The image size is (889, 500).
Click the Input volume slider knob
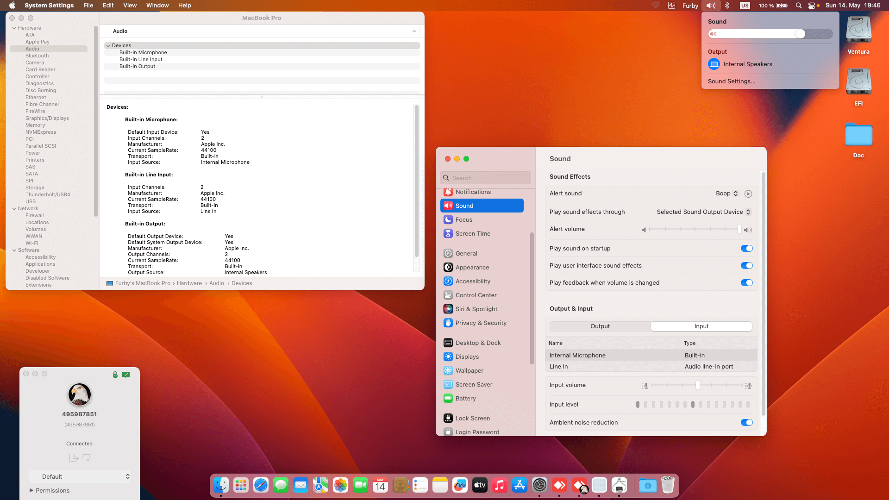click(x=697, y=385)
